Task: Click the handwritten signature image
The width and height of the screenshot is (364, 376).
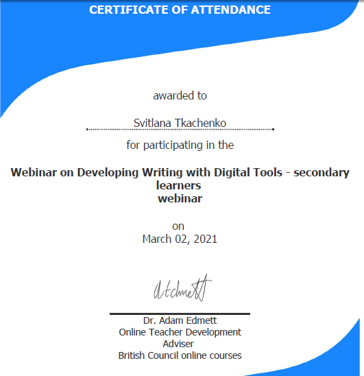Action: (x=182, y=288)
